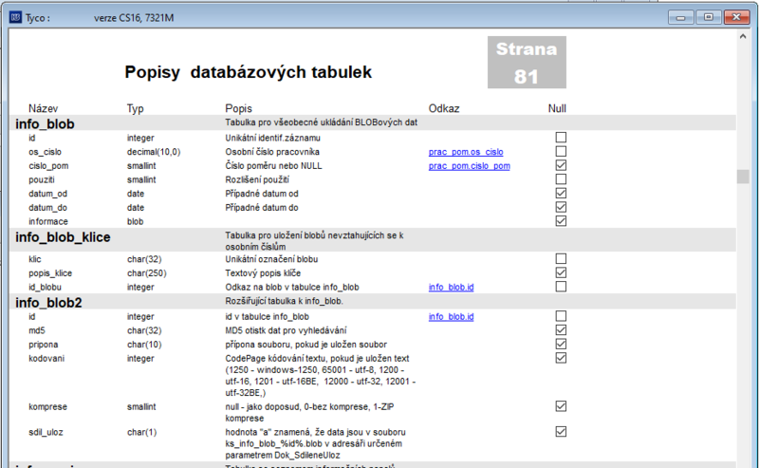Click the Tyco application icon in title bar
The width and height of the screenshot is (759, 468).
point(15,17)
